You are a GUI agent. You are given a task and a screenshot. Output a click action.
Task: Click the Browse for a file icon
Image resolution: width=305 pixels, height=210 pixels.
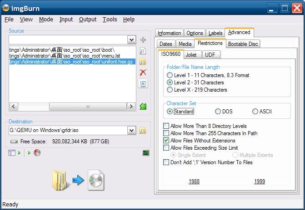tap(143, 51)
